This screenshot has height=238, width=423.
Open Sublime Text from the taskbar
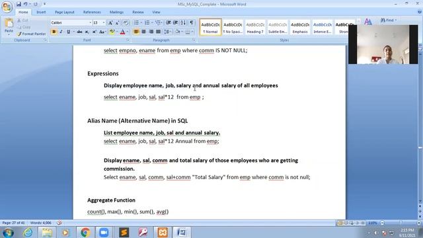tap(124, 232)
